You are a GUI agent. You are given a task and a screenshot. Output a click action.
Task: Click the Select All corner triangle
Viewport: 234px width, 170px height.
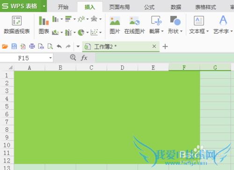click(x=10, y=67)
